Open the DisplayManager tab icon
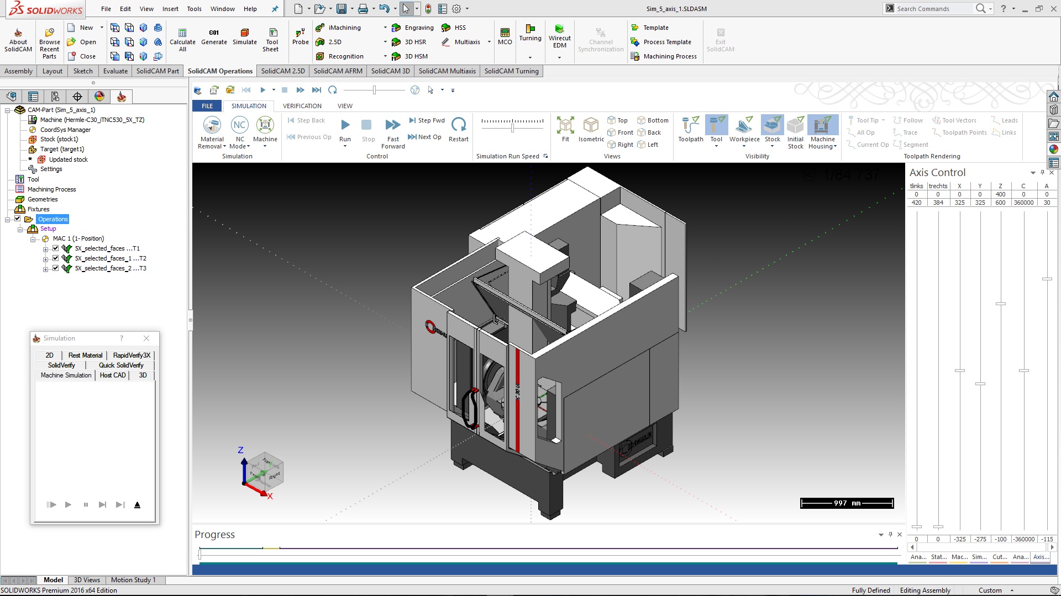Viewport: 1061px width, 596px height. tap(99, 97)
